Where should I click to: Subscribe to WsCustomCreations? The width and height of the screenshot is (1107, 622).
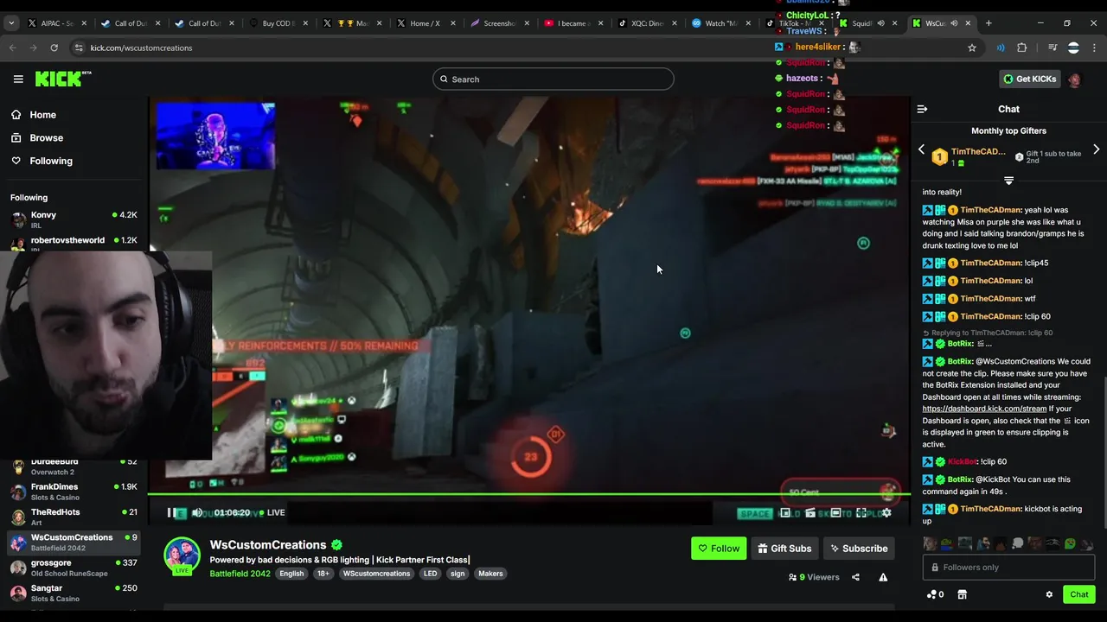(x=859, y=549)
